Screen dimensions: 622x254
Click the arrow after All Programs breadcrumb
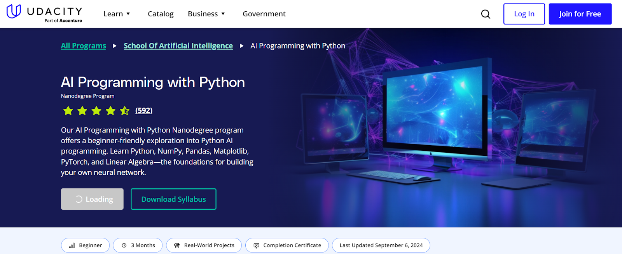point(115,46)
